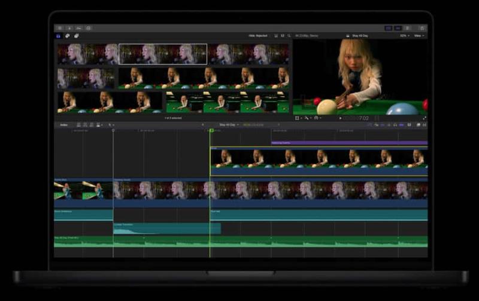Toggle solo headphones icon
This screenshot has width=479, height=301.
395,125
